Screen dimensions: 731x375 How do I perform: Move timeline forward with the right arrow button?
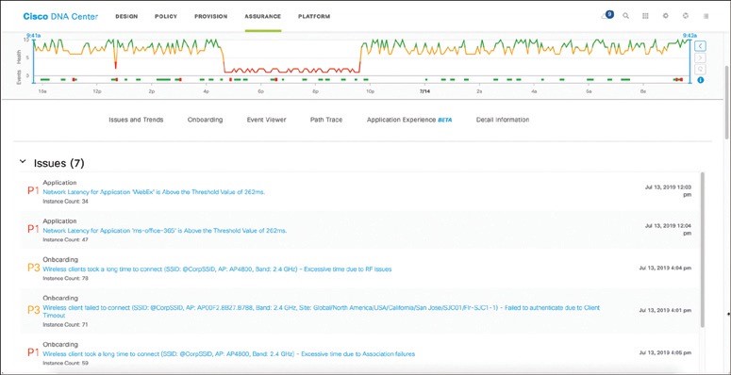tap(700, 57)
